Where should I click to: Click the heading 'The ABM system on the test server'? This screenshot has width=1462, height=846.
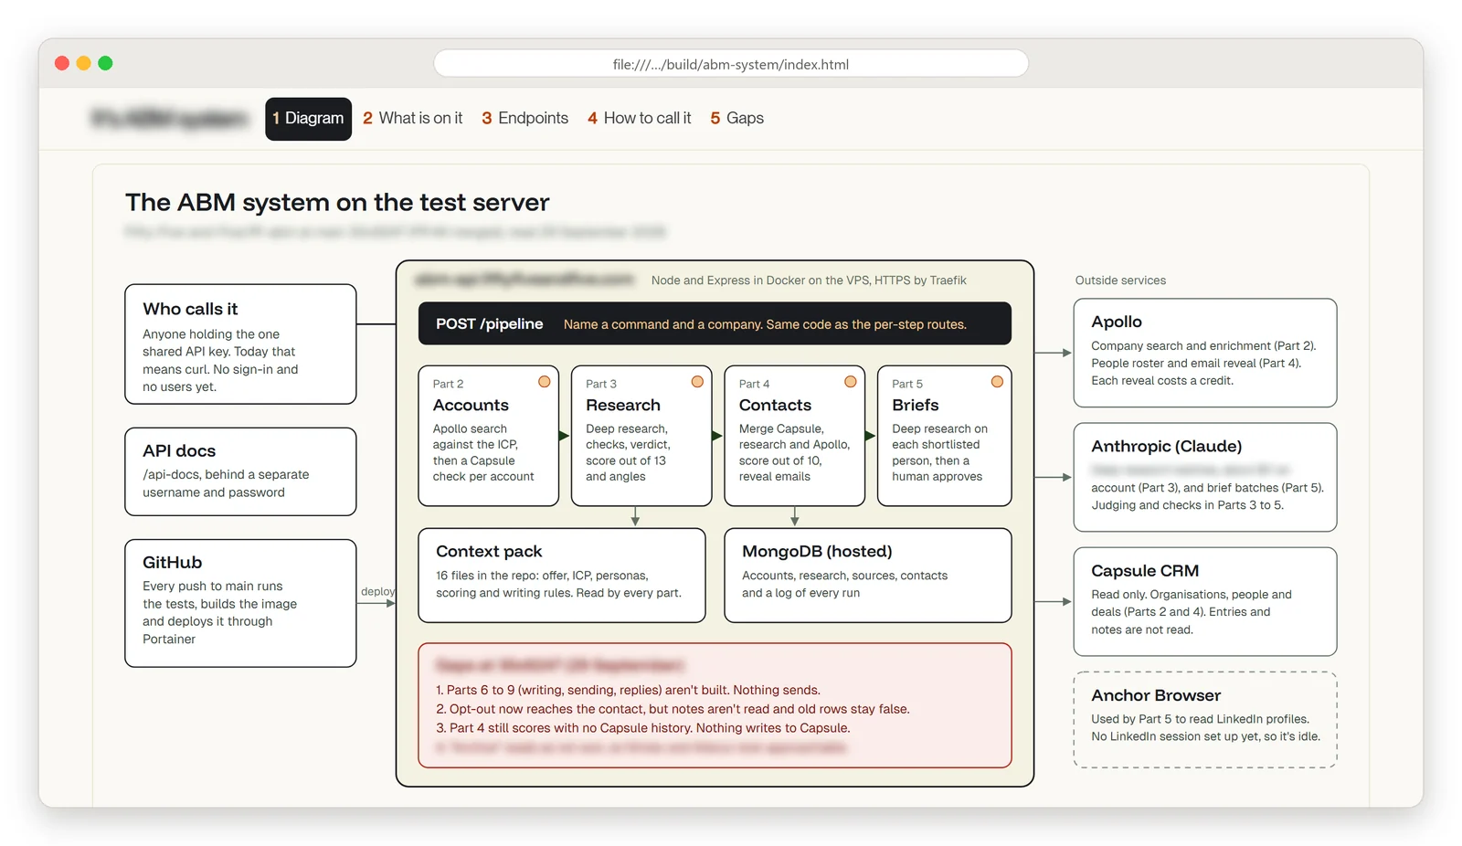[x=337, y=202]
